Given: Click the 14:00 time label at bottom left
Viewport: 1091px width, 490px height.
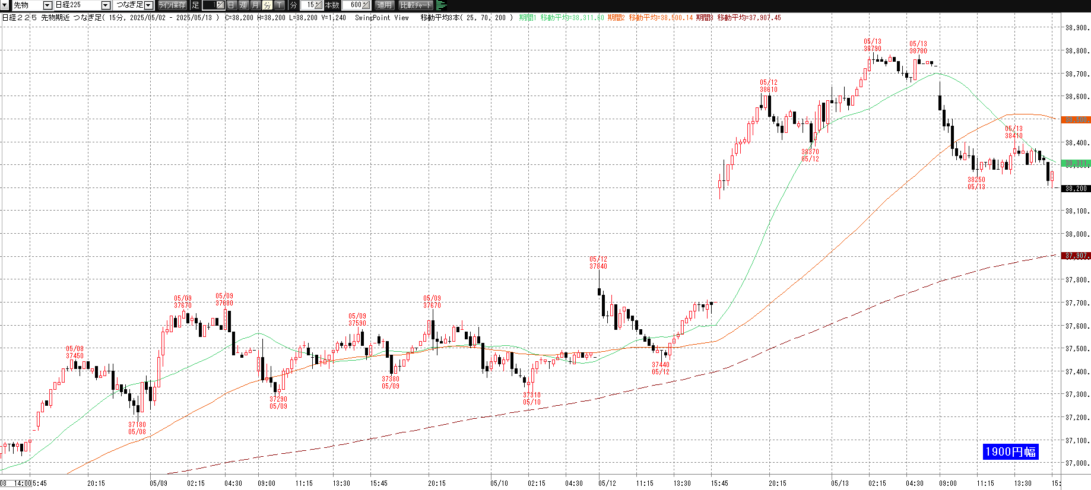Looking at the screenshot, I should (x=23, y=483).
